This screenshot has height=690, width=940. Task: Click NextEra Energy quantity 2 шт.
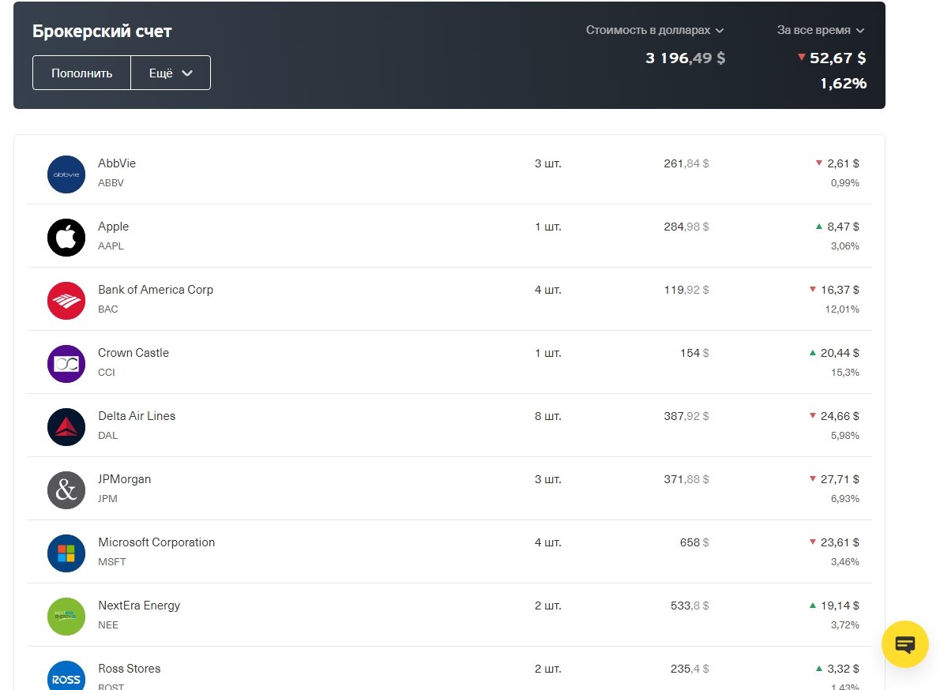click(548, 606)
